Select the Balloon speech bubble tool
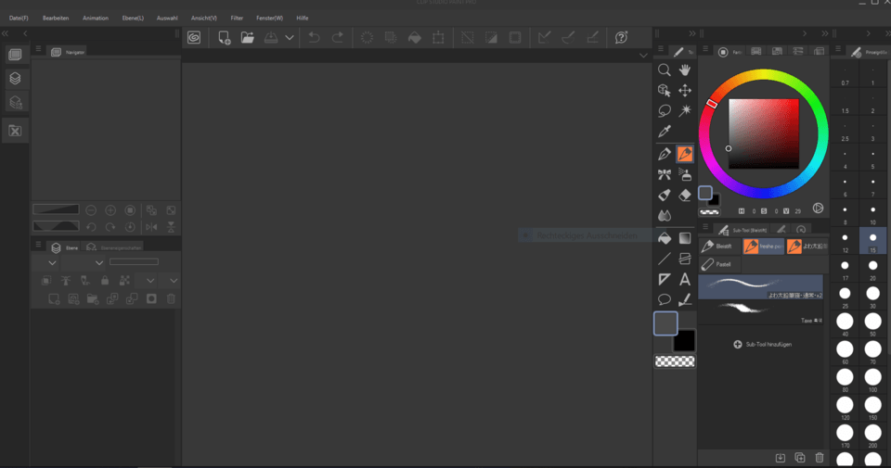 pyautogui.click(x=664, y=299)
